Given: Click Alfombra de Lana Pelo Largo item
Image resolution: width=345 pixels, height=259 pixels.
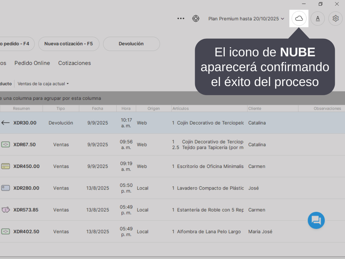Looking at the screenshot, I should [209, 232].
